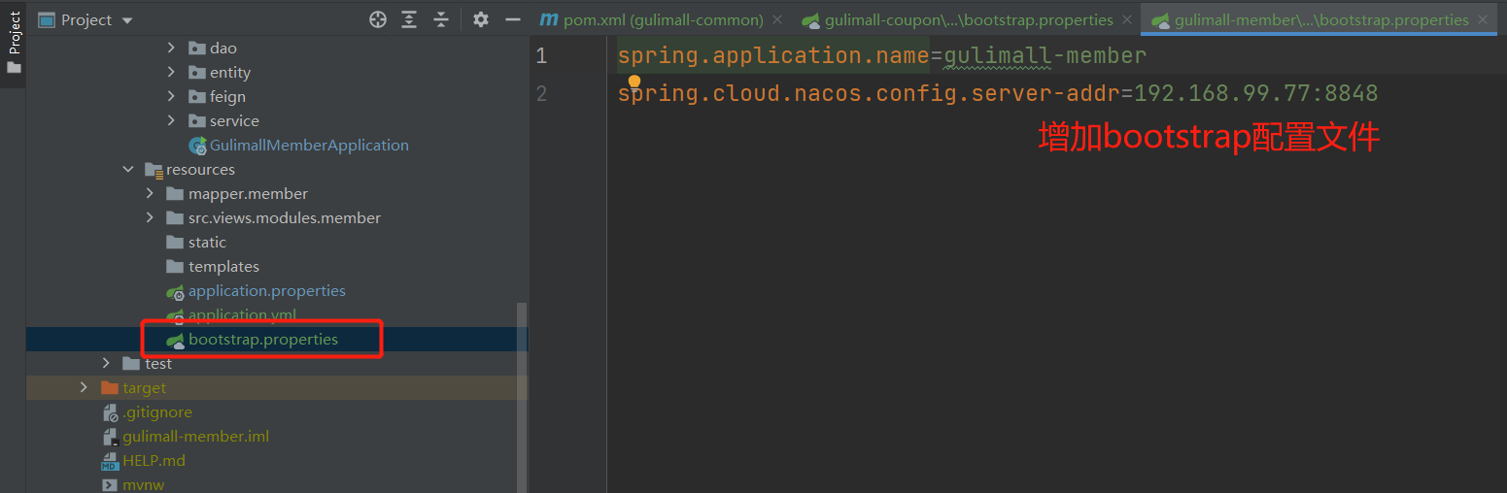Click the .gitignore file icon
The height and width of the screenshot is (493, 1507).
point(110,411)
